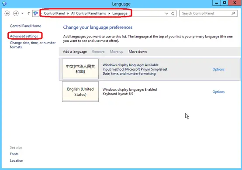Click 'Input method: Microsoft Pinyin SimpleFast' text

coord(135,69)
